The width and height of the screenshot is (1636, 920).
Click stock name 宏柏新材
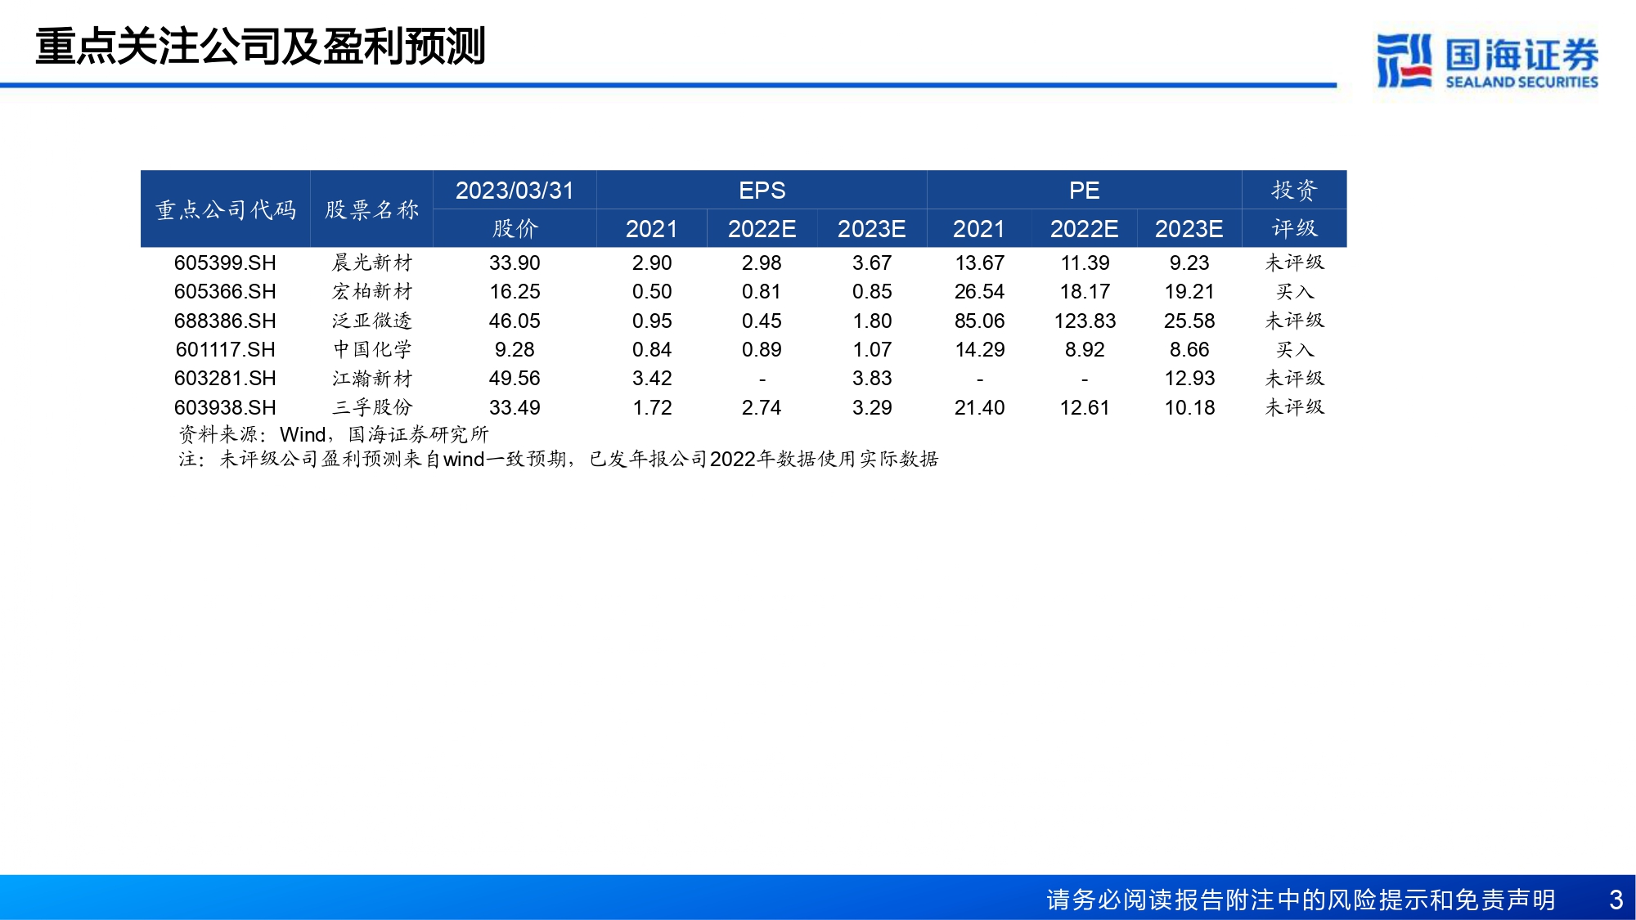pos(372,291)
